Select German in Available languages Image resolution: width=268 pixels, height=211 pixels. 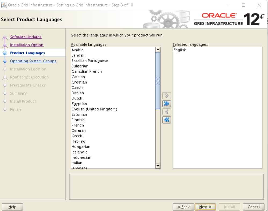click(113, 131)
